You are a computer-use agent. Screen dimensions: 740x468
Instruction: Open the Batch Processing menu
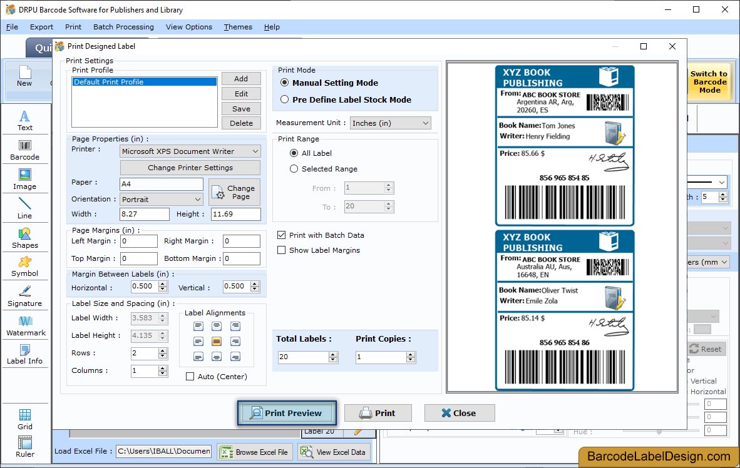pyautogui.click(x=124, y=27)
